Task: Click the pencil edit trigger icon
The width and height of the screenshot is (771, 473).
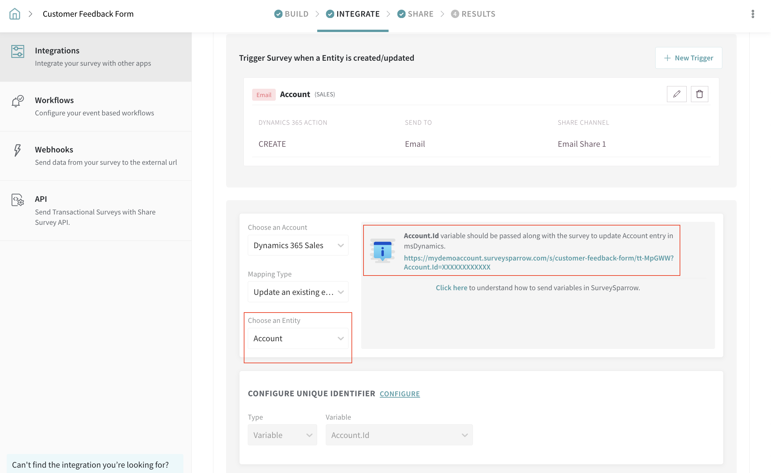Action: click(x=676, y=94)
